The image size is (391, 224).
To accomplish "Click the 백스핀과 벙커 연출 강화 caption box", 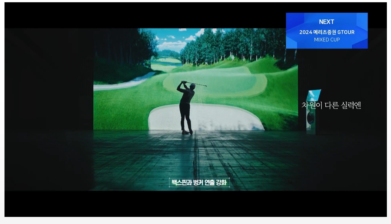I will (199, 182).
